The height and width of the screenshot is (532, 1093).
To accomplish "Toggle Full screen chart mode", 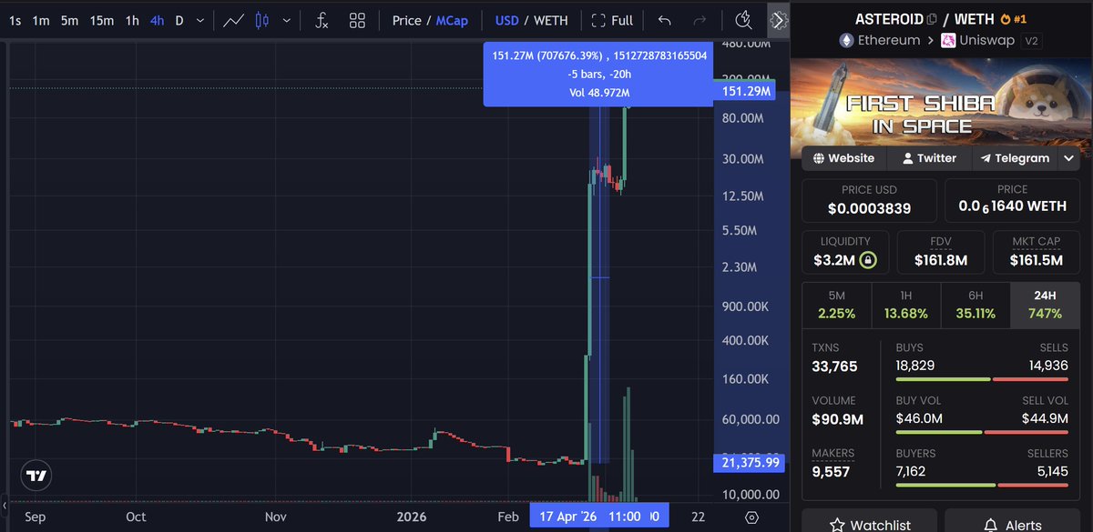I will click(x=611, y=20).
